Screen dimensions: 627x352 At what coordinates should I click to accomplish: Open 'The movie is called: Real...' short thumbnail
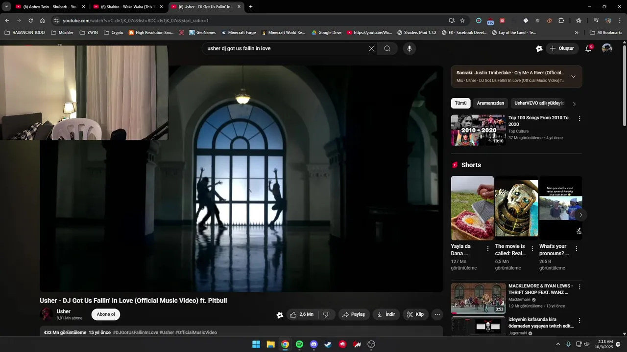(516, 208)
